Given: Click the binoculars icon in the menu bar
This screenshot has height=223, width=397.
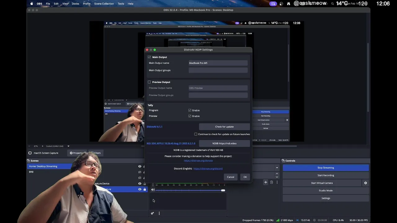Looking at the screenshot, I should click(x=289, y=4).
